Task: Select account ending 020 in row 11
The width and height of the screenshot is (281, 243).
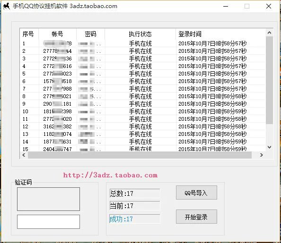Action: (57, 119)
